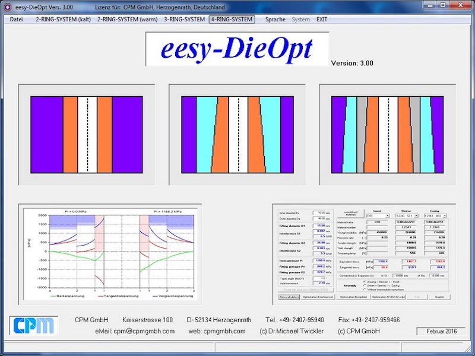This screenshot has width=475, height=356.
Task: Select 'Without intermediate corrections' assembly option
Action: click(384, 290)
